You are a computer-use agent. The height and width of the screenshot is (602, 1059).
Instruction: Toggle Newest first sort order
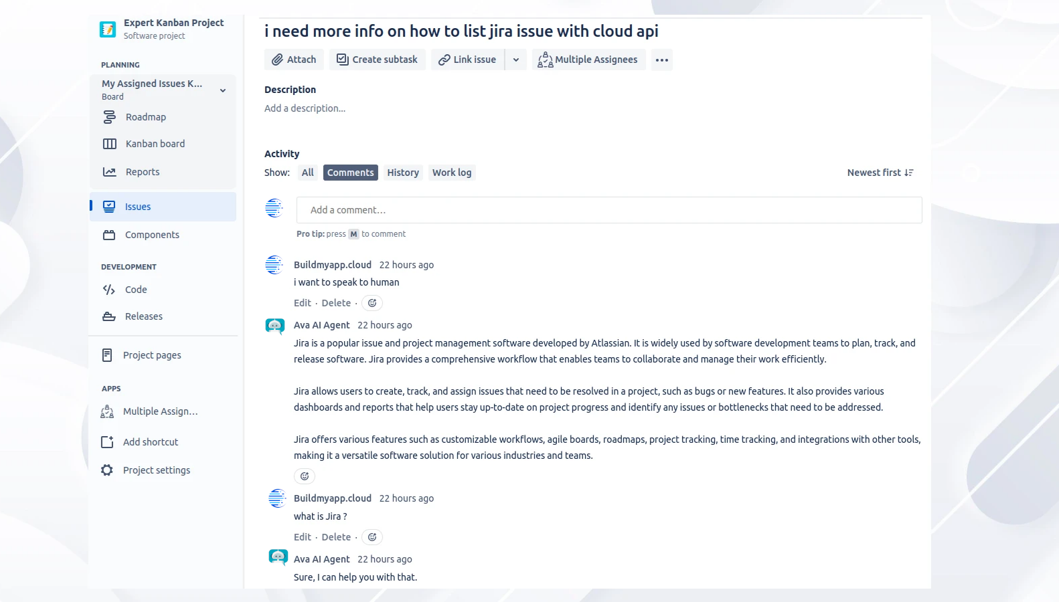[880, 173]
